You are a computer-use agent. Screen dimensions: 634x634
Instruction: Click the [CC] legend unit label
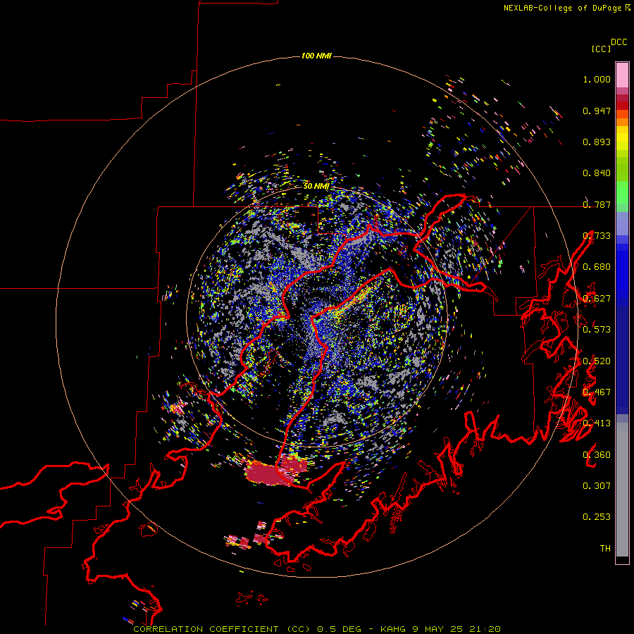pyautogui.click(x=601, y=49)
